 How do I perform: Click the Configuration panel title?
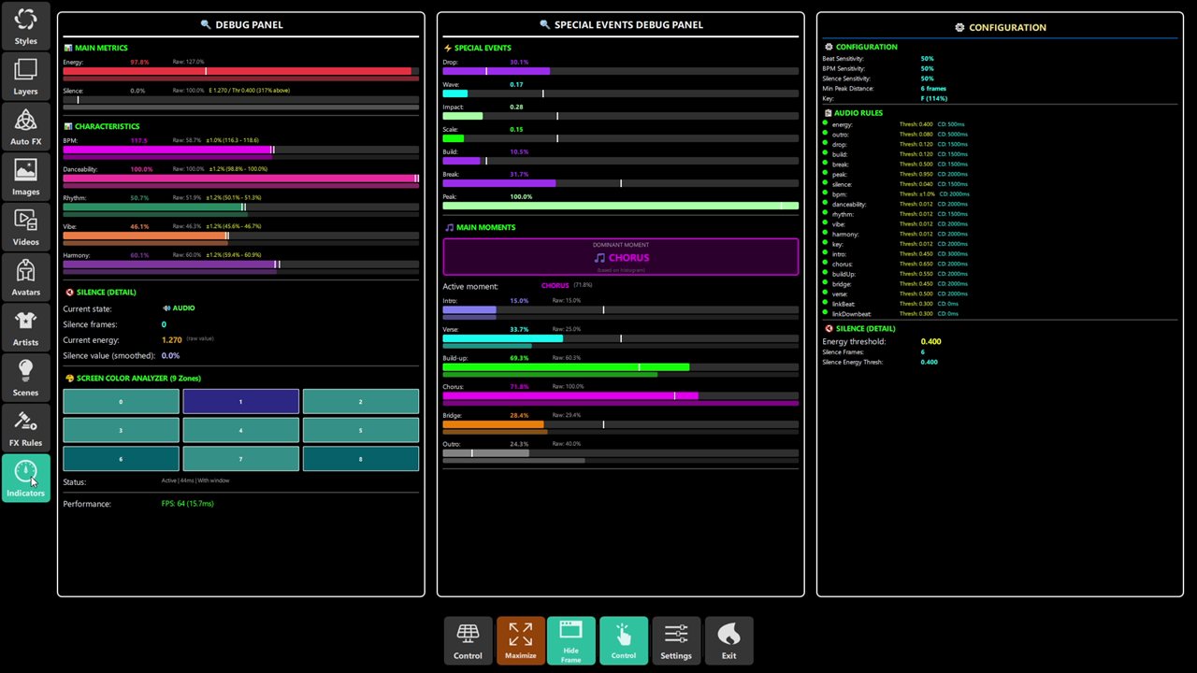click(x=1000, y=28)
